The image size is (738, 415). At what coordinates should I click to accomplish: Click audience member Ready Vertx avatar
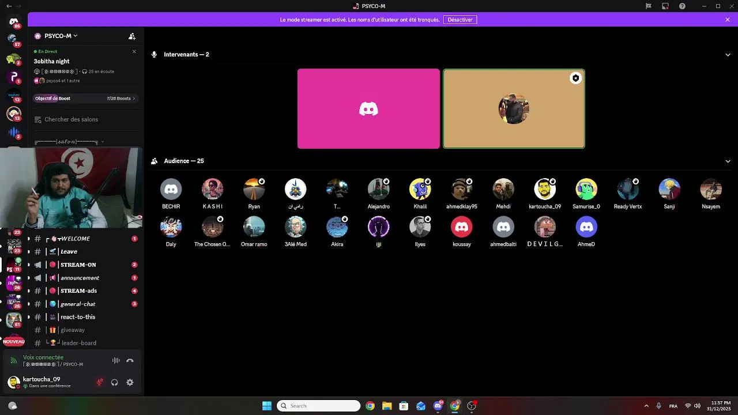coord(627,189)
